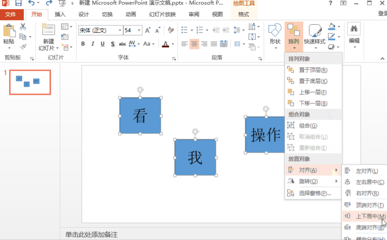
Task: Choose 置于顶层(R) bring to front
Action: pyautogui.click(x=313, y=70)
